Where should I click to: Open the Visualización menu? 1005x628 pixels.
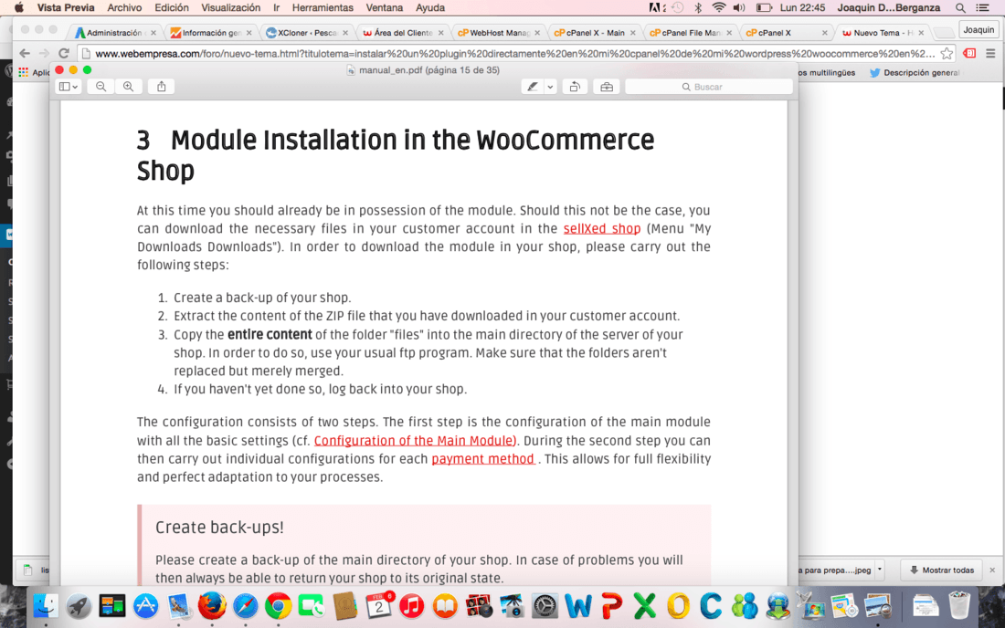click(231, 7)
